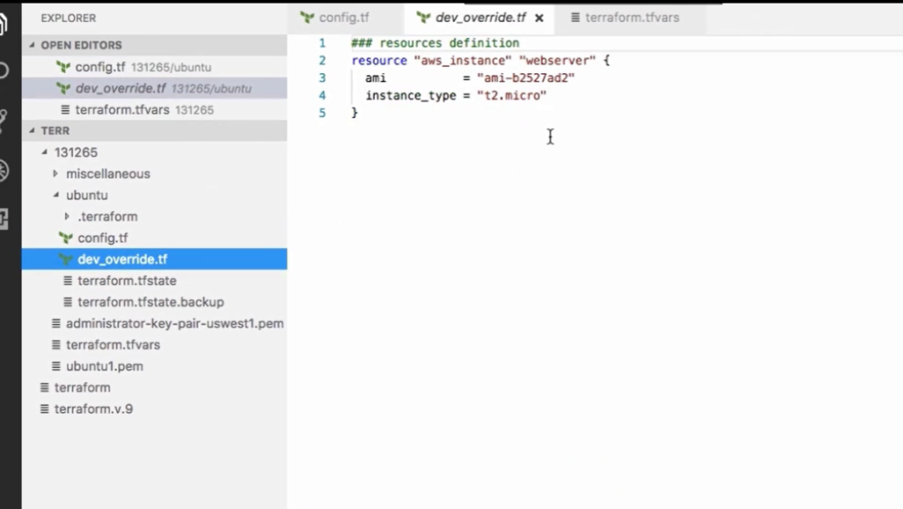This screenshot has height=509, width=903.
Task: Open administrator-key-pair-uswest1.pem file
Action: pos(175,324)
